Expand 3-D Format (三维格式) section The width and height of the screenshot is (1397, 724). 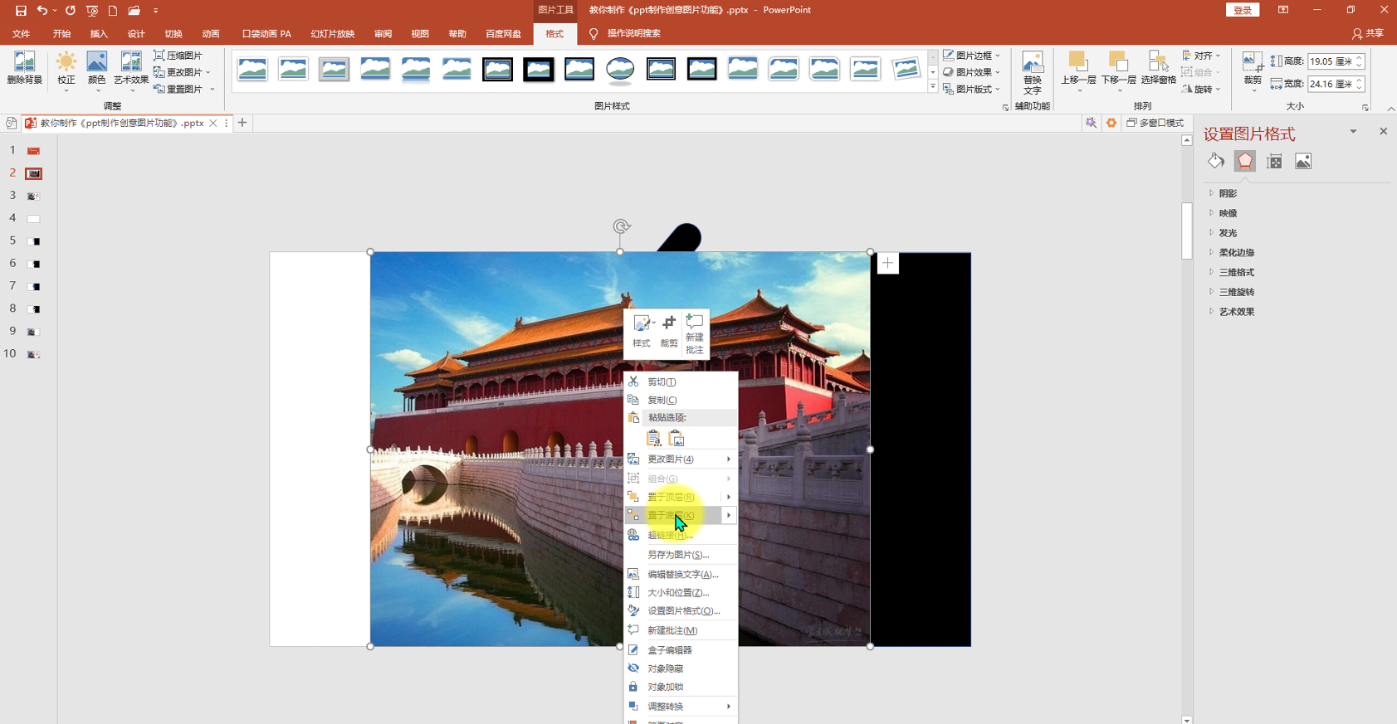point(1236,272)
